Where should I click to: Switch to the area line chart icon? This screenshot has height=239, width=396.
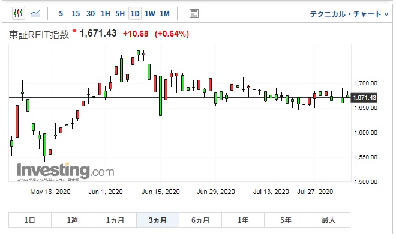[x=35, y=13]
